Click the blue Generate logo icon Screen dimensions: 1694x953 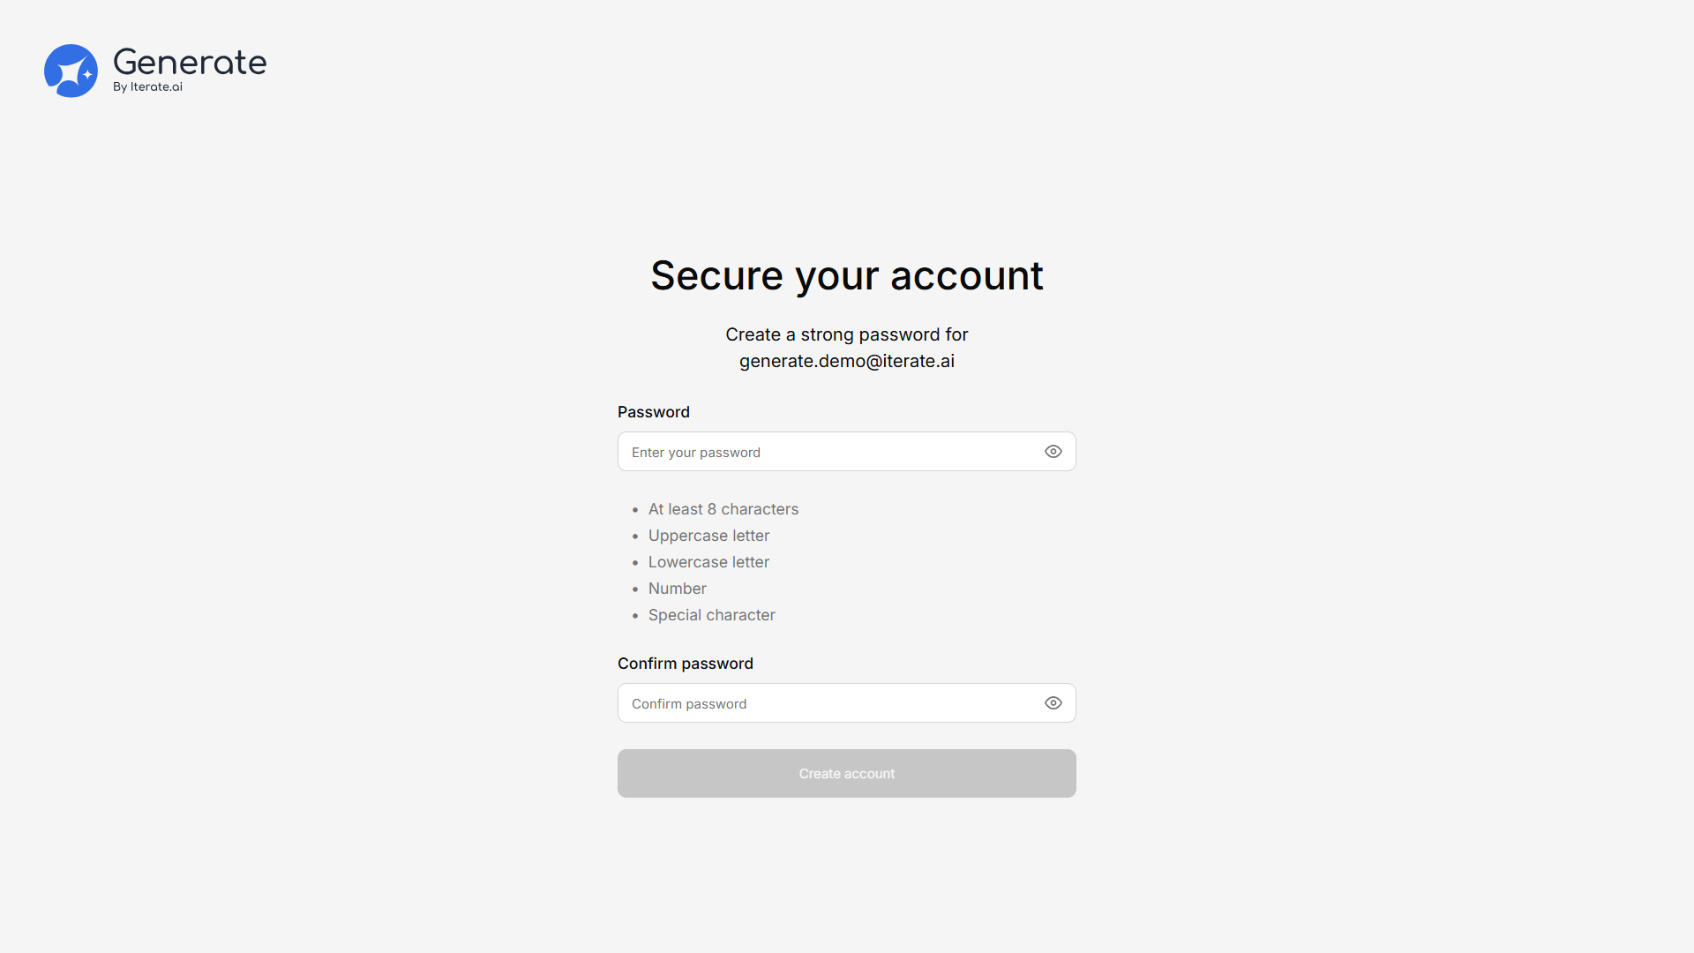[x=71, y=71]
